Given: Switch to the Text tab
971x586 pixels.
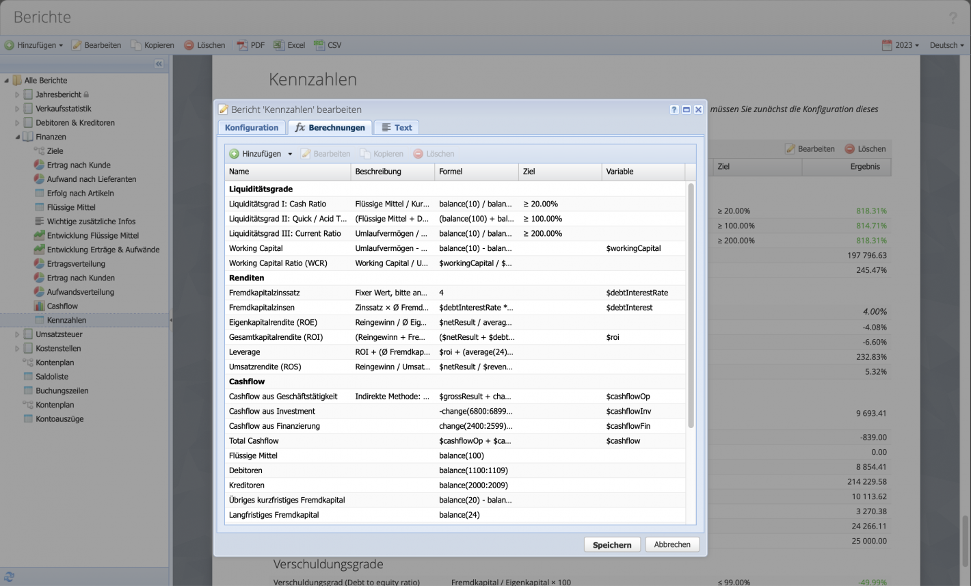Looking at the screenshot, I should coord(397,127).
